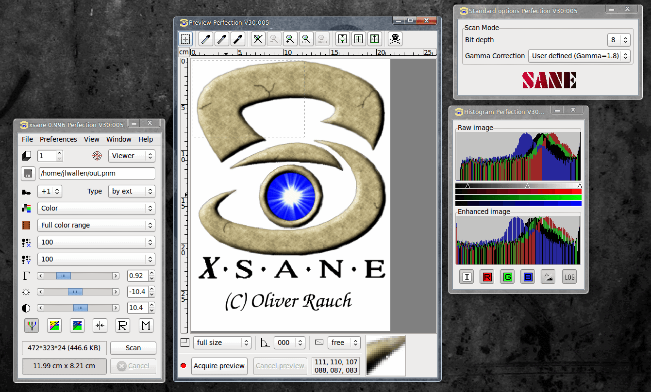Click the Acquire preview button

219,366
